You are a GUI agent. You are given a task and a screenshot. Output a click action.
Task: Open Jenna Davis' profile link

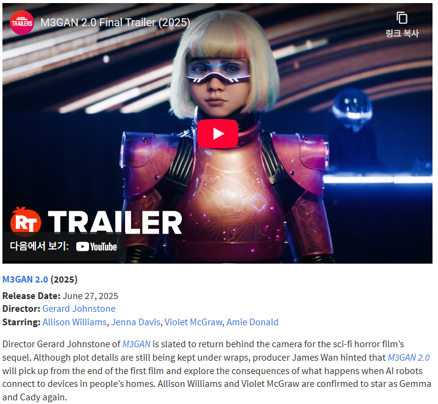[x=136, y=322]
